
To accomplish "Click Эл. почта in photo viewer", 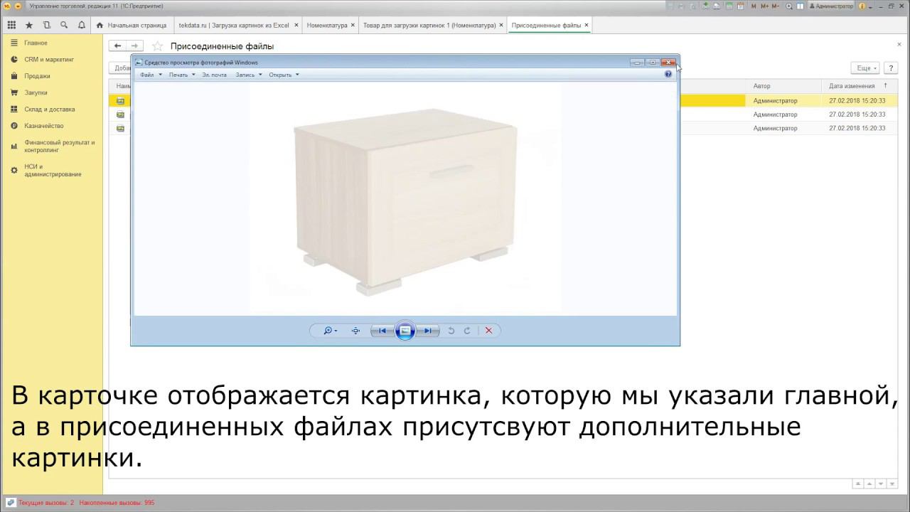I will coord(214,75).
